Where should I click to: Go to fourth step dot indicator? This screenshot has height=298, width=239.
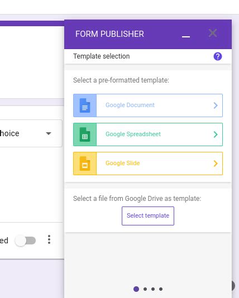161,289
